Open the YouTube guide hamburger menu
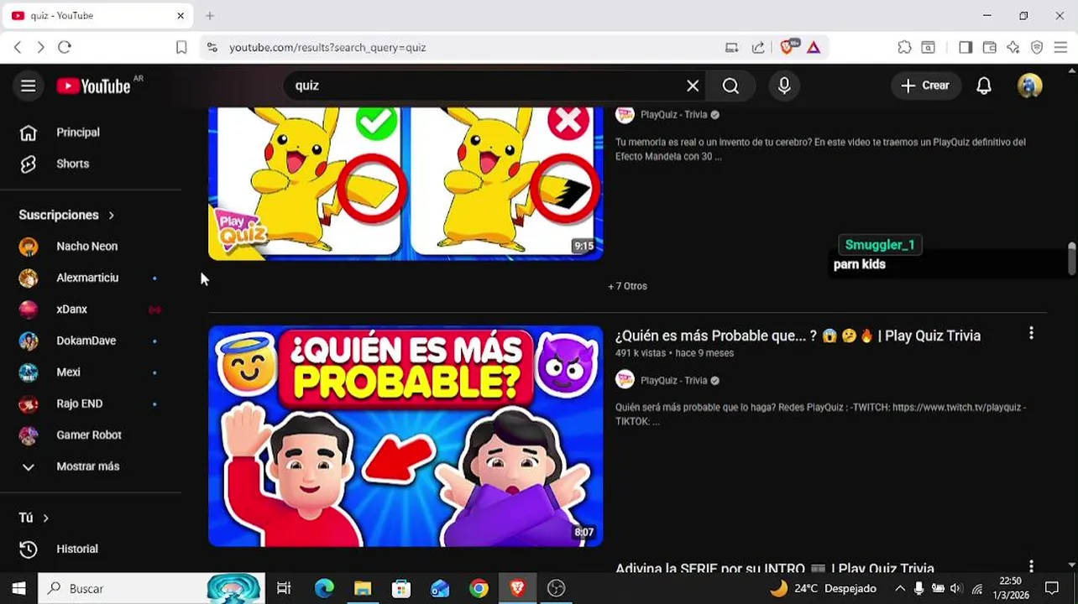The height and width of the screenshot is (604, 1078). point(28,86)
